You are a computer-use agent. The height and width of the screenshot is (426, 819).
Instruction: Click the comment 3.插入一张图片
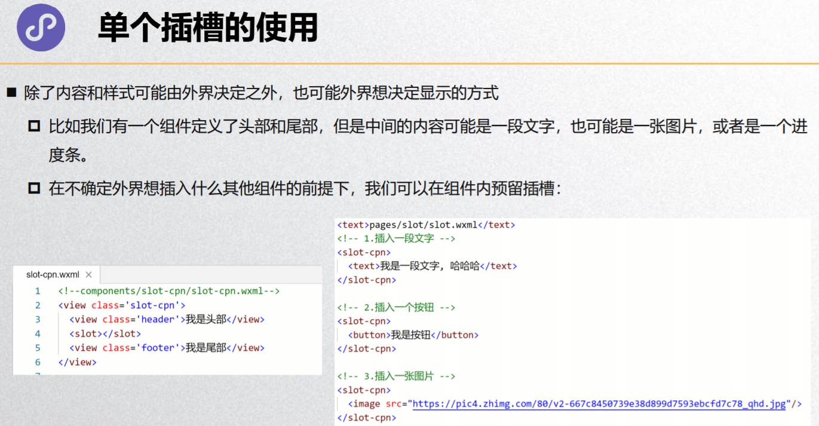(x=396, y=376)
